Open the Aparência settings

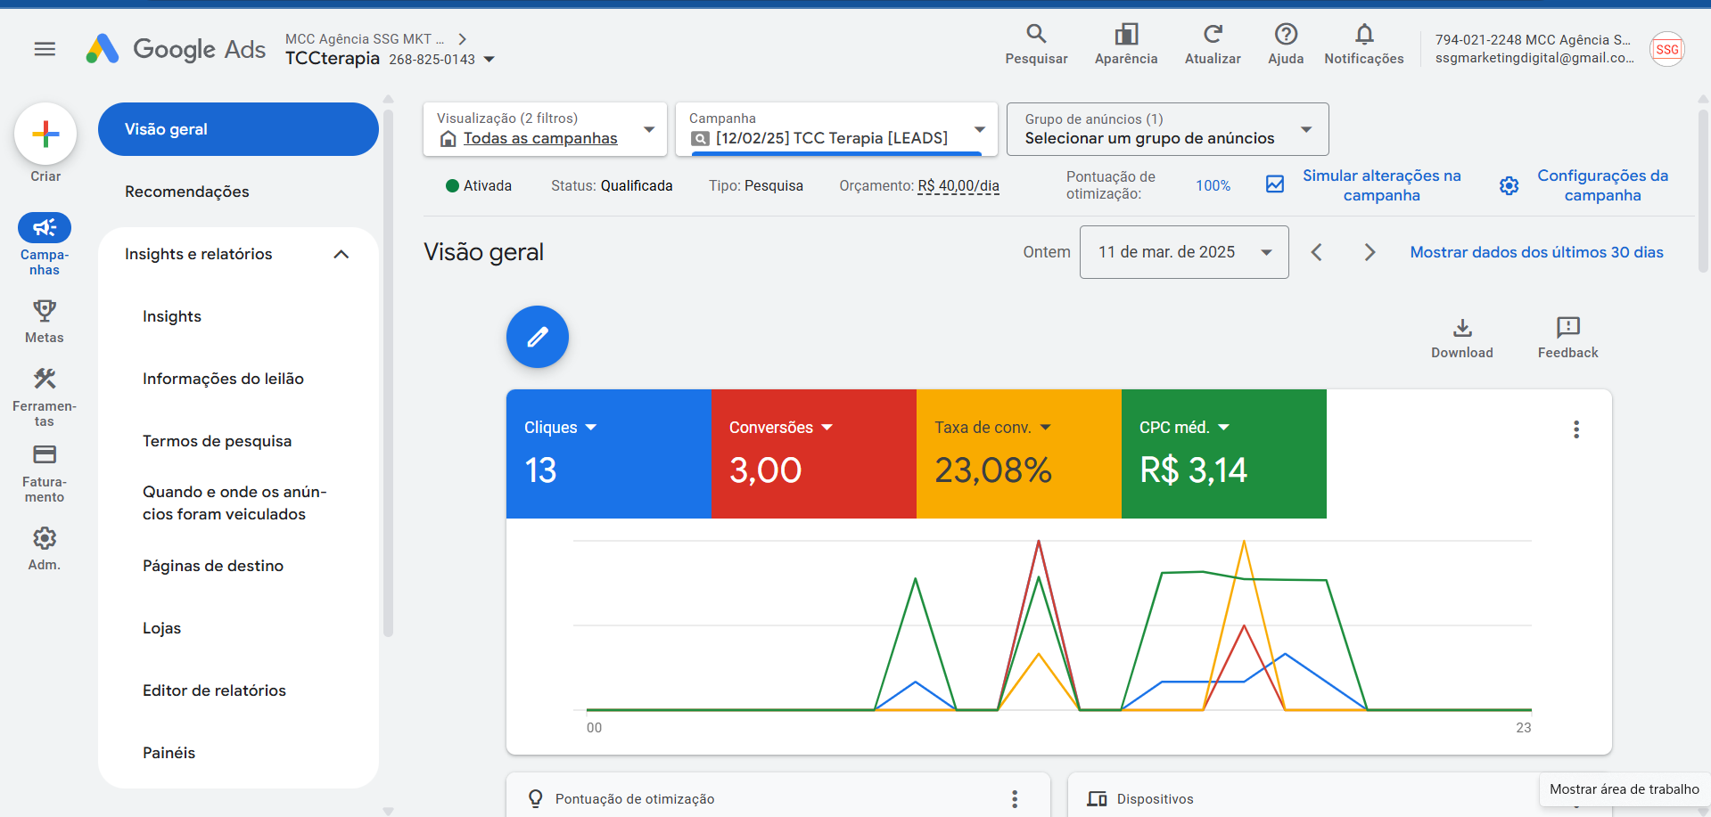click(1126, 45)
